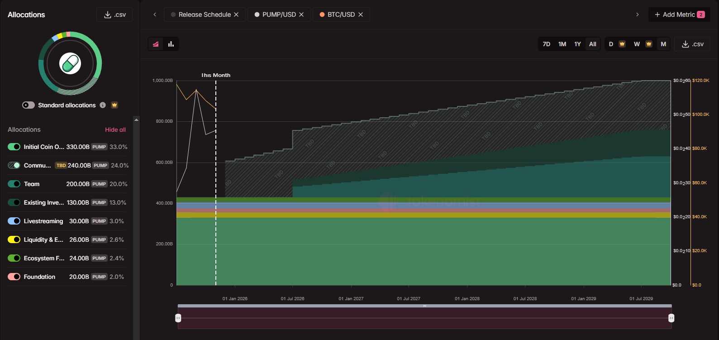Toggle Ecosystem Fund allocation switch
This screenshot has width=719, height=340.
[14, 258]
